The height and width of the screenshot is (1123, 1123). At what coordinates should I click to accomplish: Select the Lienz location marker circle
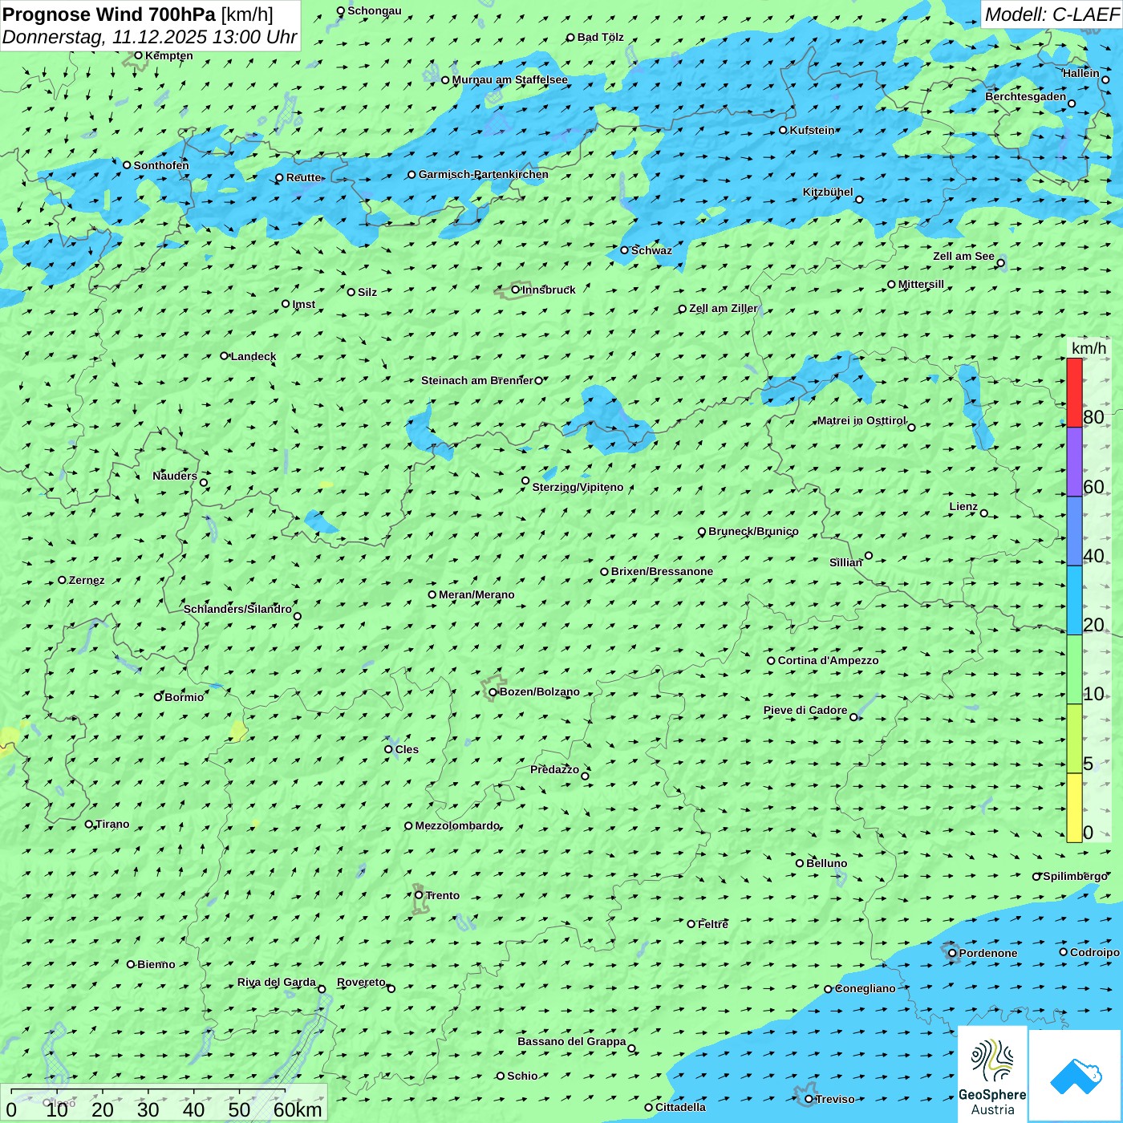pyautogui.click(x=984, y=513)
